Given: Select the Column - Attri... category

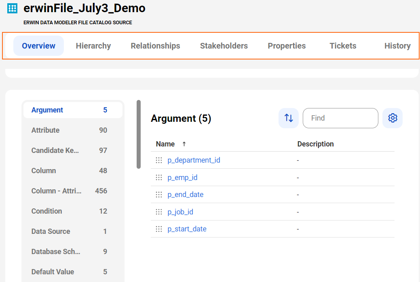Looking at the screenshot, I should 73,191.
